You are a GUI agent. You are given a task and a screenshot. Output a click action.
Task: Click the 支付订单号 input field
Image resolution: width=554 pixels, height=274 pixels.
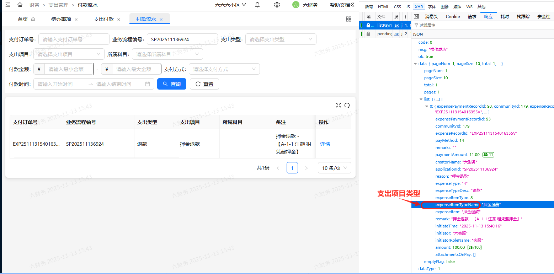coord(74,39)
